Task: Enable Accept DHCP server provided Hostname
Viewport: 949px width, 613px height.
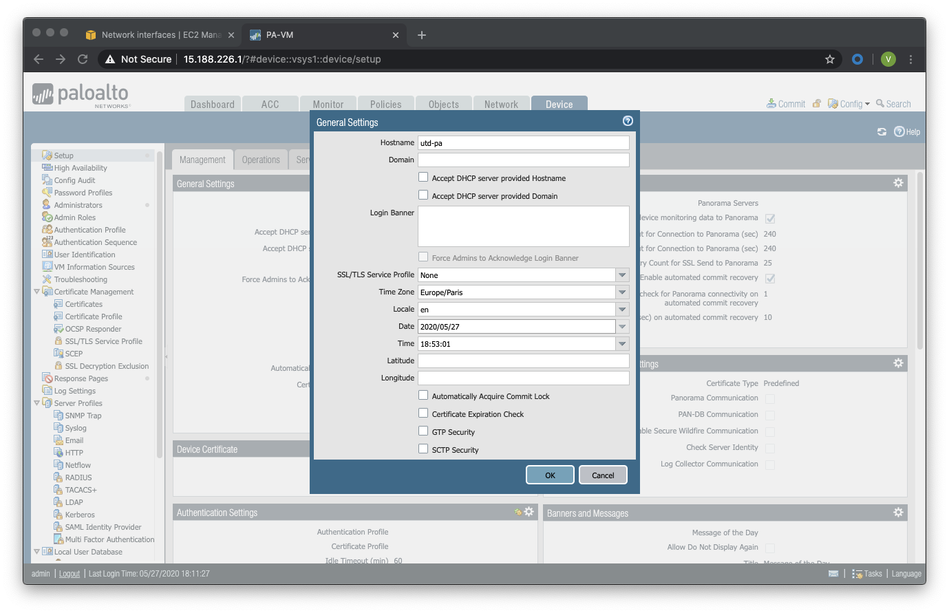Action: click(x=423, y=178)
